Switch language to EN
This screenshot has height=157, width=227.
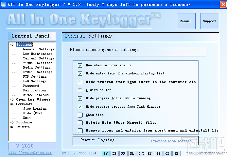[x=106, y=153]
